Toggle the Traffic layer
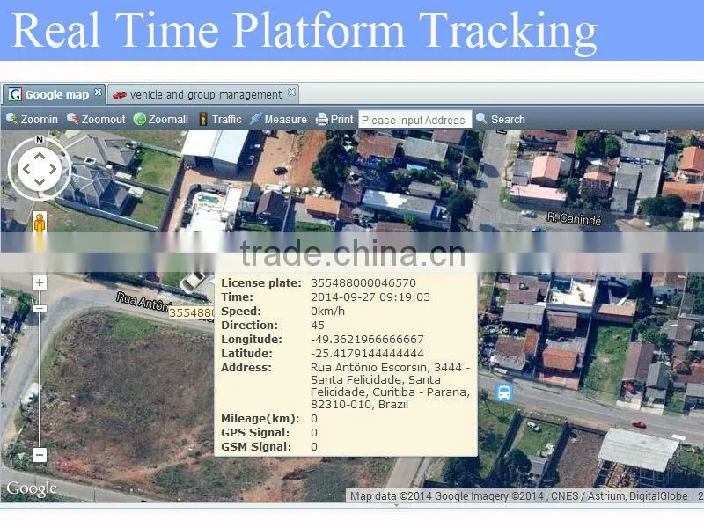The image size is (704, 528). (219, 119)
